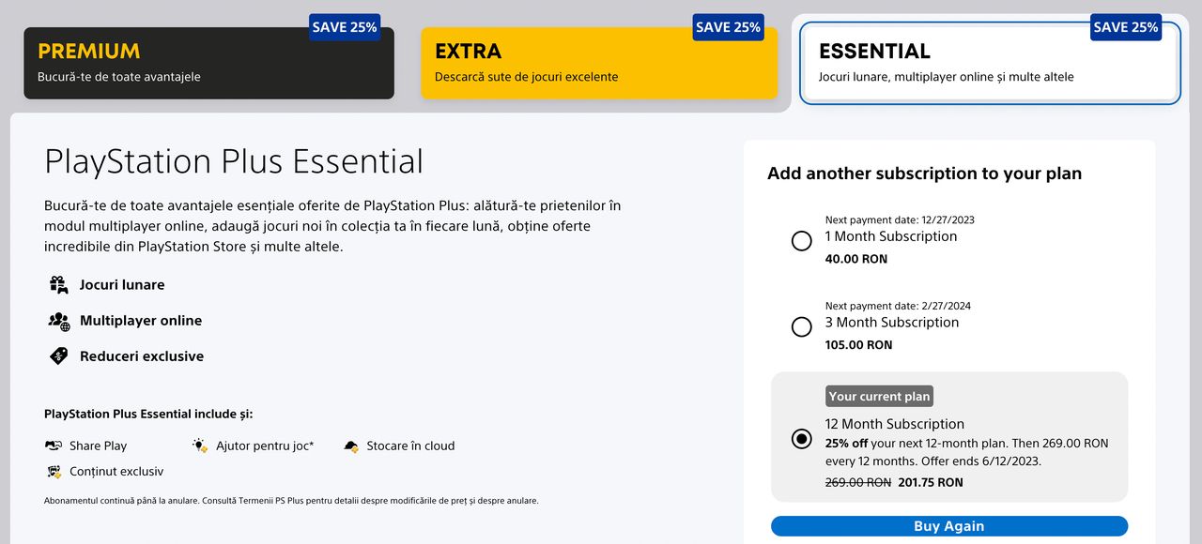Screen dimensions: 1202x544
Task: Select the 1 Month Subscription radio button
Action: click(802, 241)
